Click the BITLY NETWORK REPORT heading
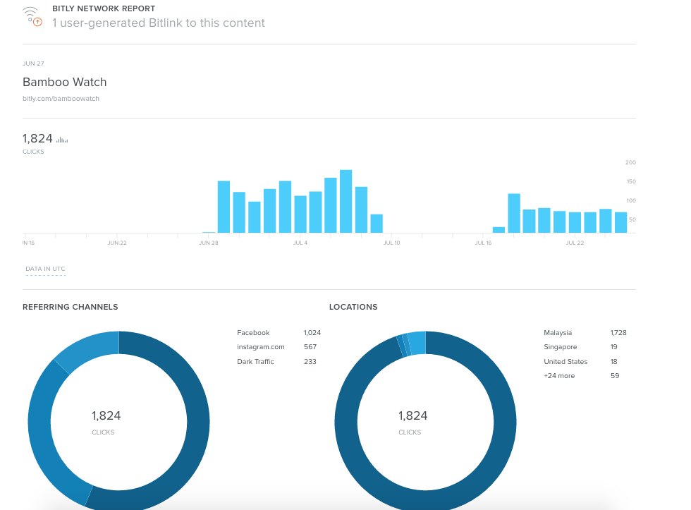This screenshot has width=691, height=510. [x=104, y=8]
